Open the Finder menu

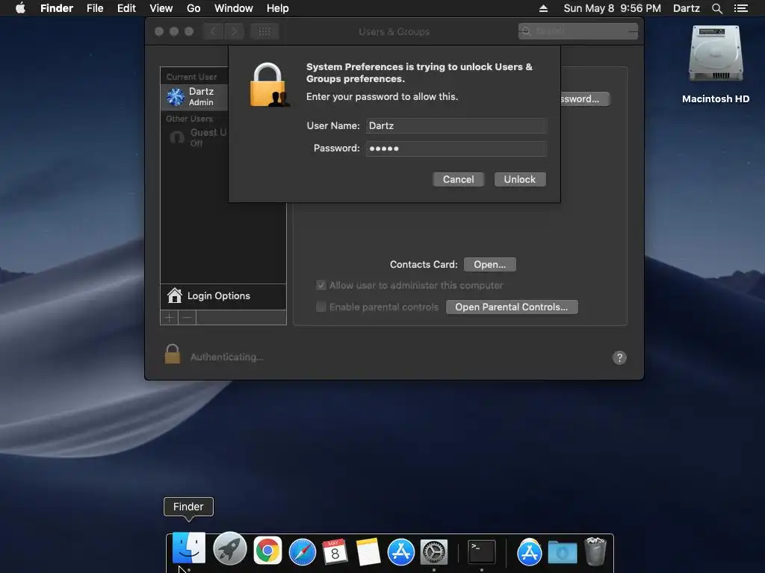click(57, 8)
